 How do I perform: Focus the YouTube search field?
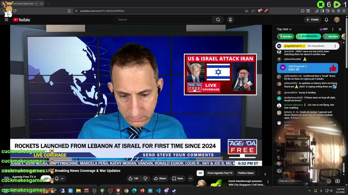164,19
